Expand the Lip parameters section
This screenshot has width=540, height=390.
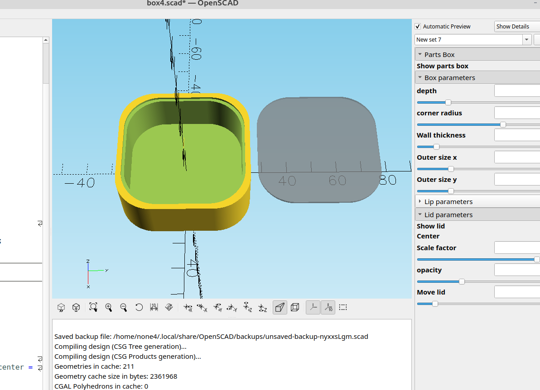coord(420,201)
